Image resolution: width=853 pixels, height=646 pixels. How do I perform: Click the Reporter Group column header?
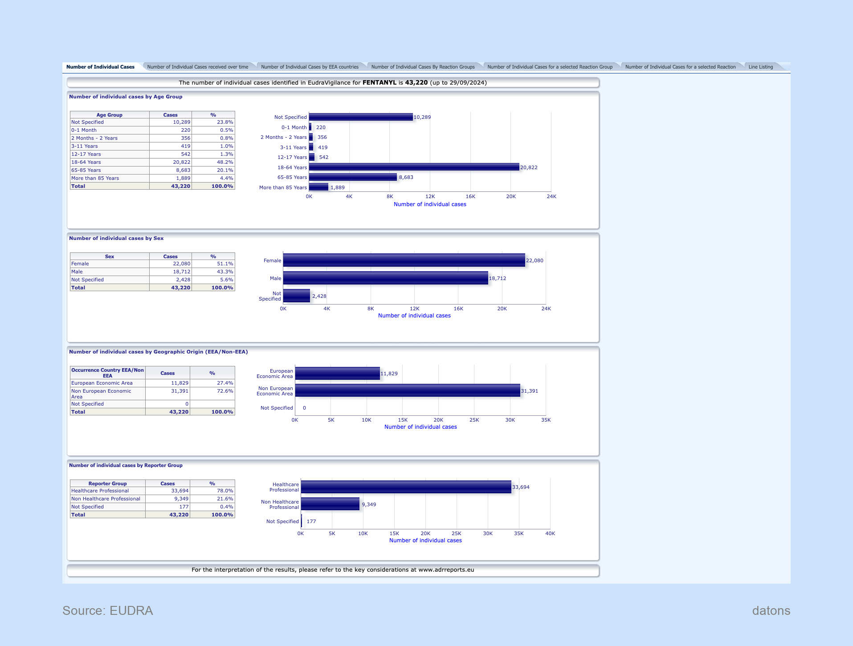107,483
